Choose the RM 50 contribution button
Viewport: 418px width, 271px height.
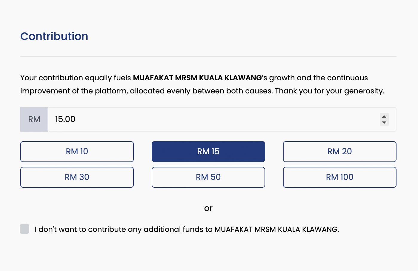[208, 177]
